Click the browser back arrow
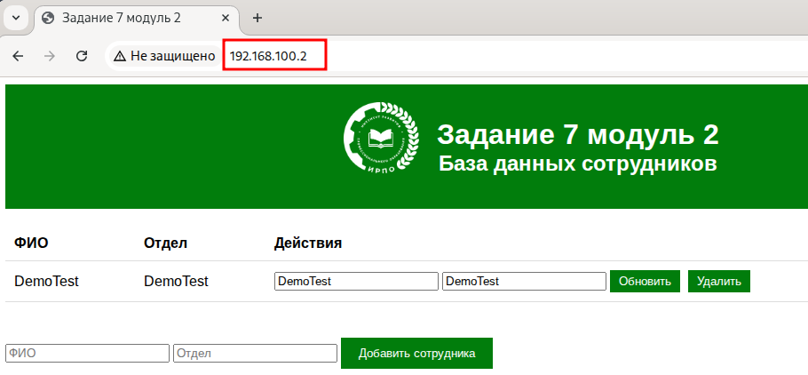 tap(18, 56)
